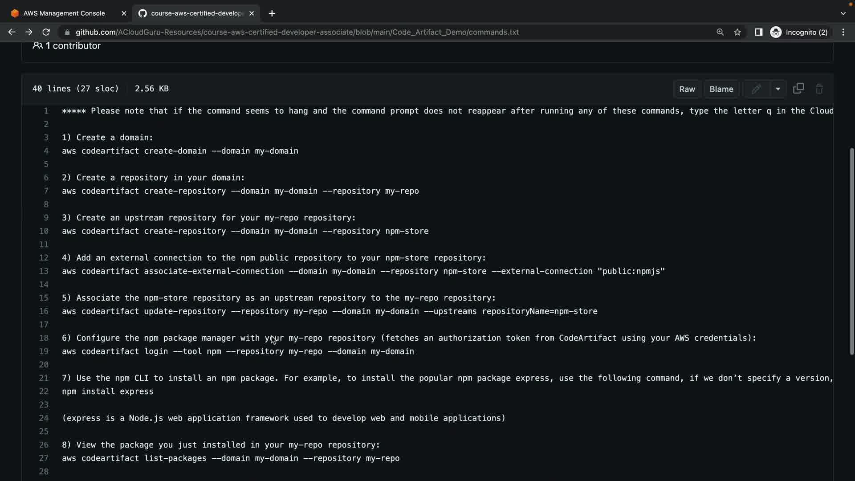
Task: Click line number 19
Action: click(44, 351)
